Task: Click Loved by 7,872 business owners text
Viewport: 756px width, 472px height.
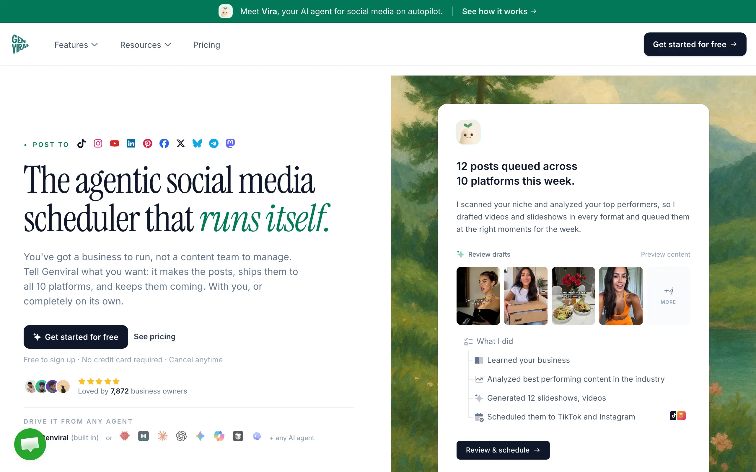Action: point(133,391)
